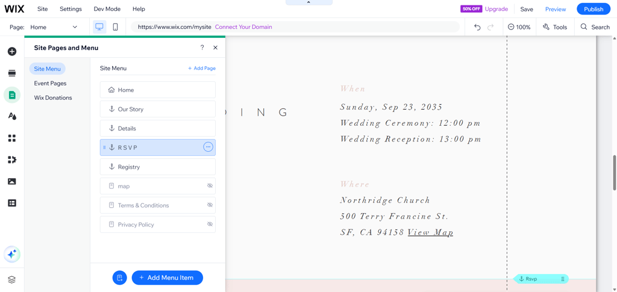Viewport: 617px width, 292px height.
Task: Click the + Add Page link
Action: pos(201,68)
